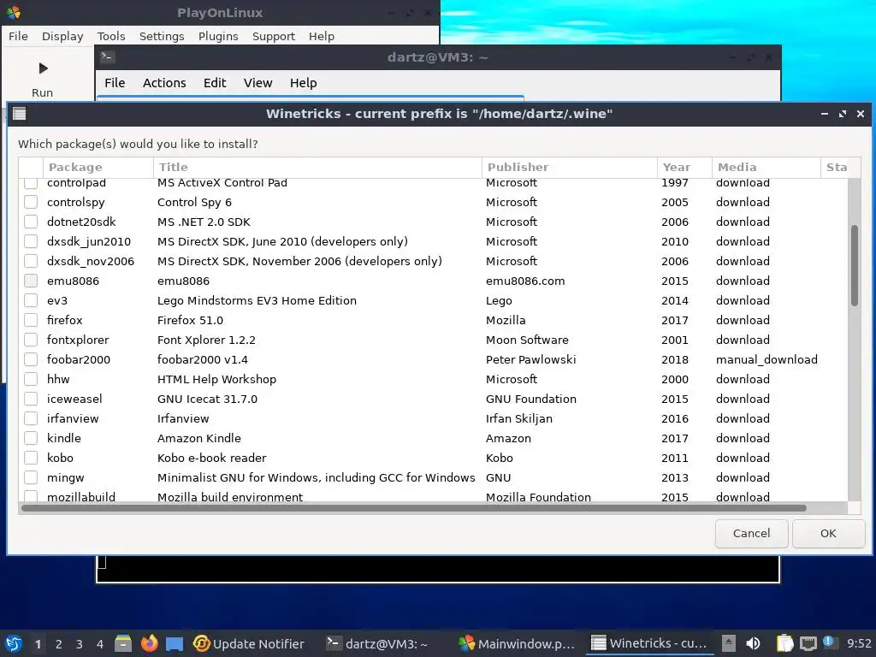Select the 'Lego Mindstorms EV3 Home Edition' row title
Screen dimensions: 876x657
click(x=257, y=300)
